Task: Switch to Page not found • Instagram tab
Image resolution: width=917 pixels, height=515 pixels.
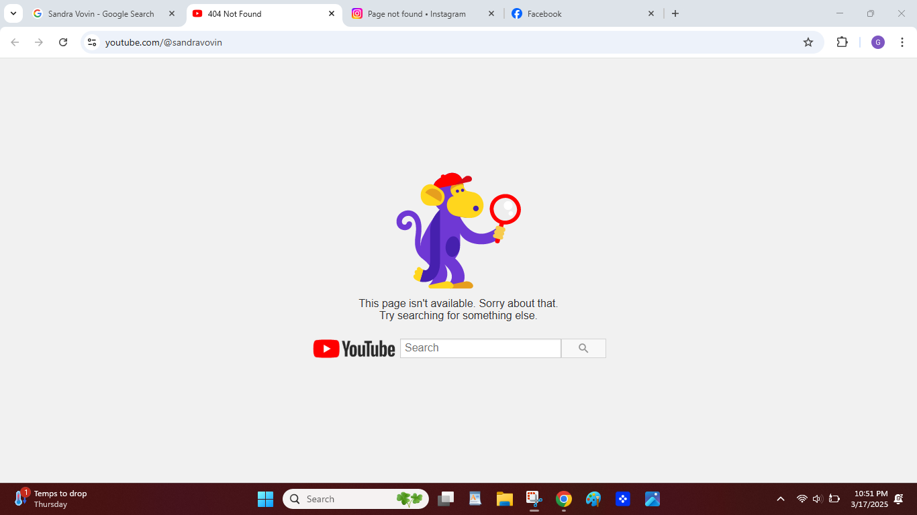Action: (x=424, y=13)
